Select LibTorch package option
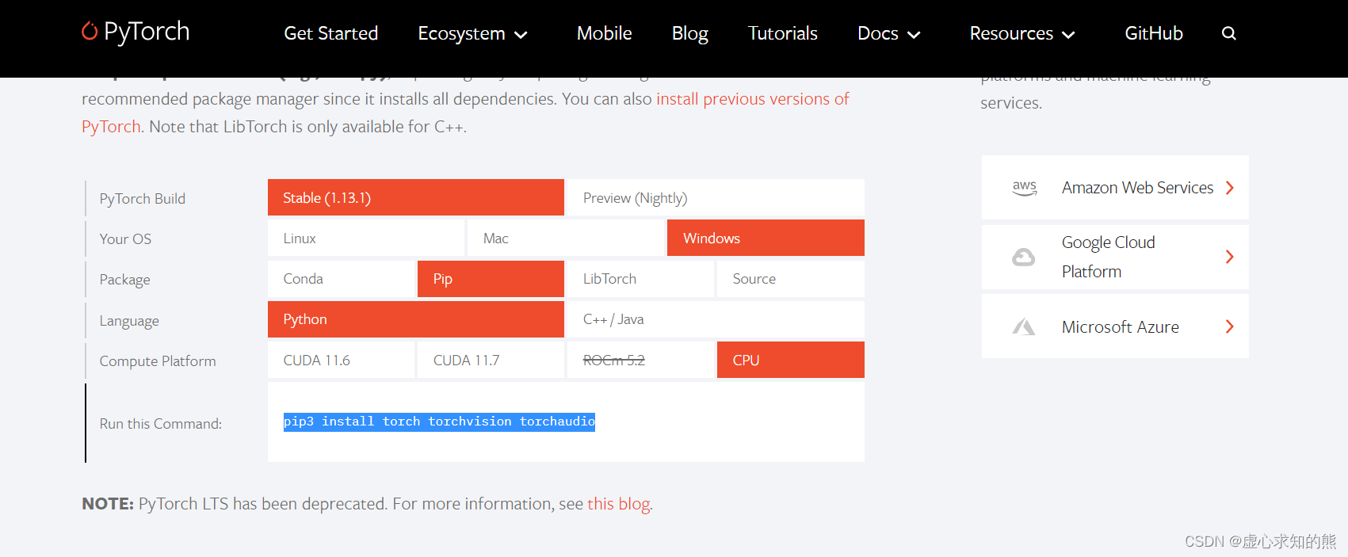The width and height of the screenshot is (1348, 557). [640, 279]
